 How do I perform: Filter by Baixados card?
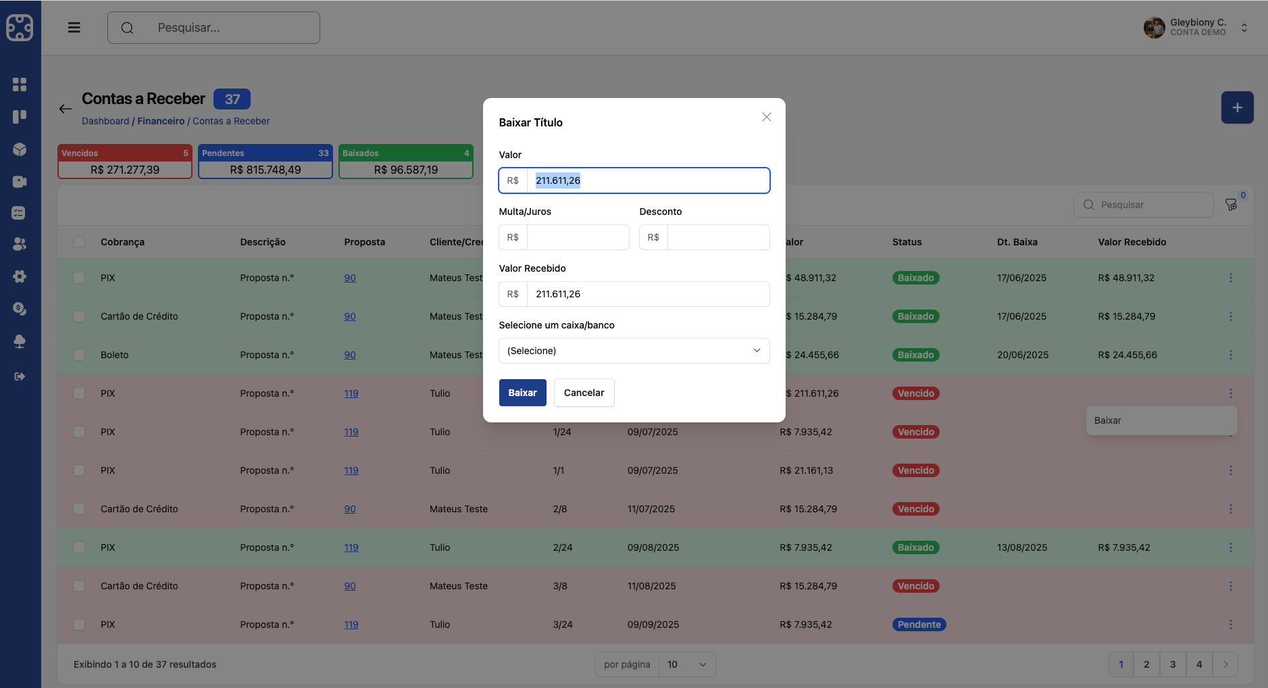(406, 162)
